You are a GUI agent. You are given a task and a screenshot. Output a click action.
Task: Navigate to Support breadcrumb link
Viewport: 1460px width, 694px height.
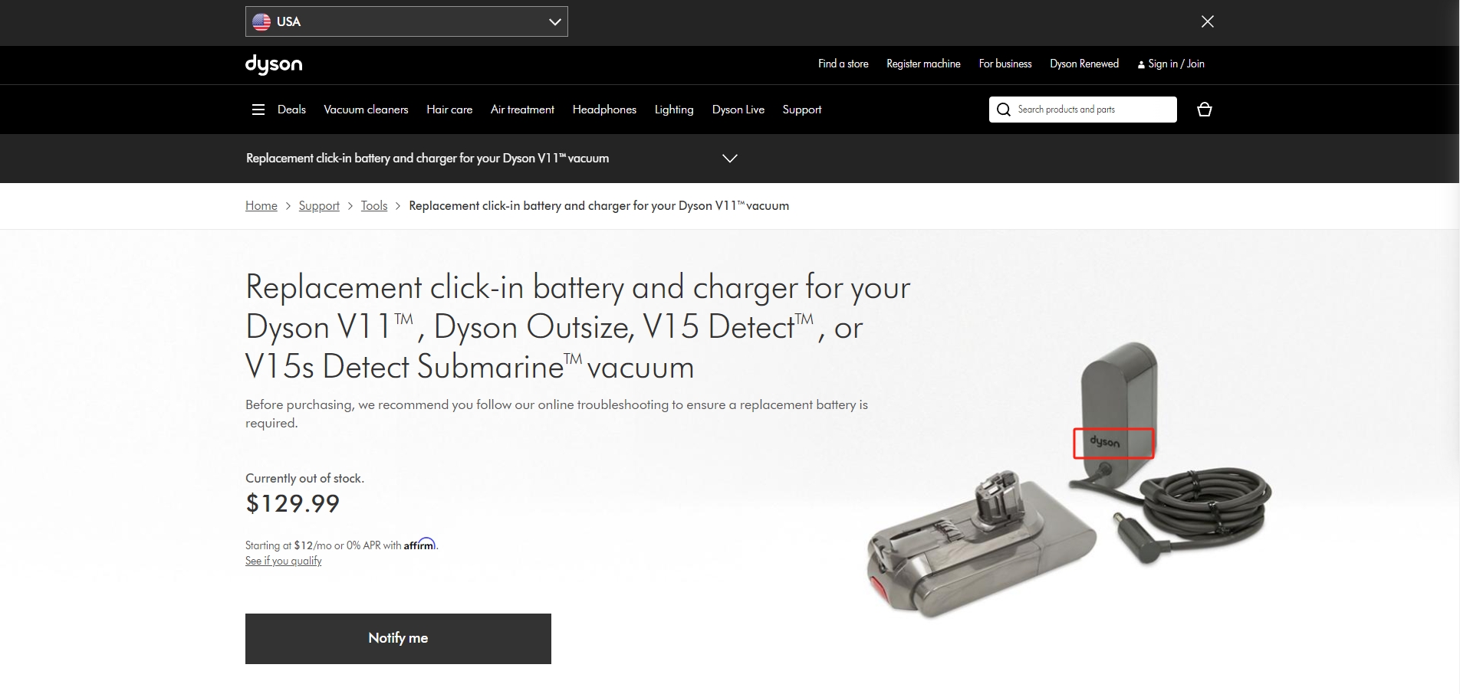click(x=319, y=206)
